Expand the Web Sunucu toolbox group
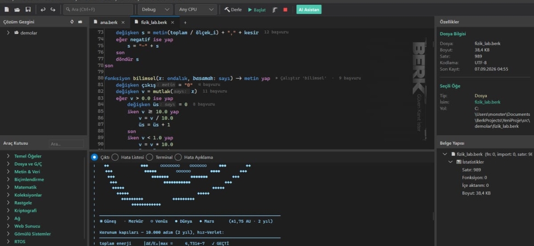This screenshot has width=534, height=246. click(8, 226)
